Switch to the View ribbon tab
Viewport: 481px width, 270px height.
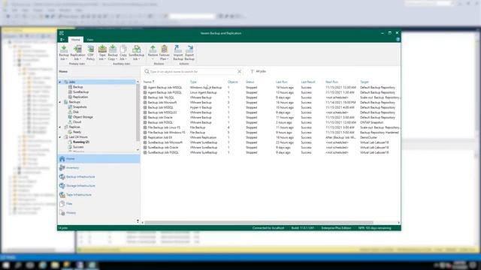90,40
